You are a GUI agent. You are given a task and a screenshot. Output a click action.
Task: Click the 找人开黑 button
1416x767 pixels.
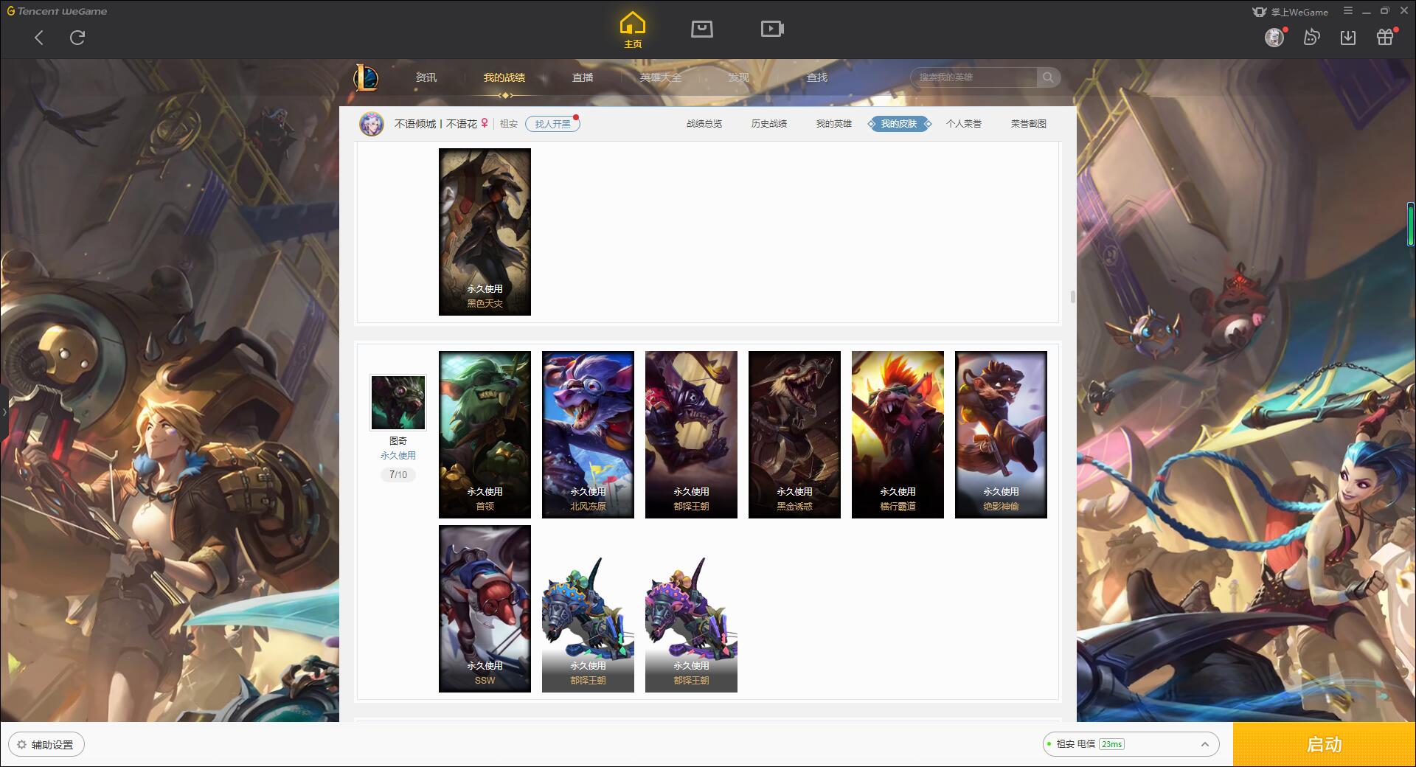(x=552, y=124)
